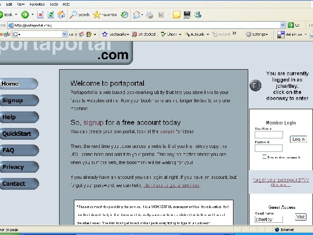Image resolution: width=313 pixels, height=235 pixels.
Task: Open the Check dropdown arrow
Action: click(x=180, y=34)
